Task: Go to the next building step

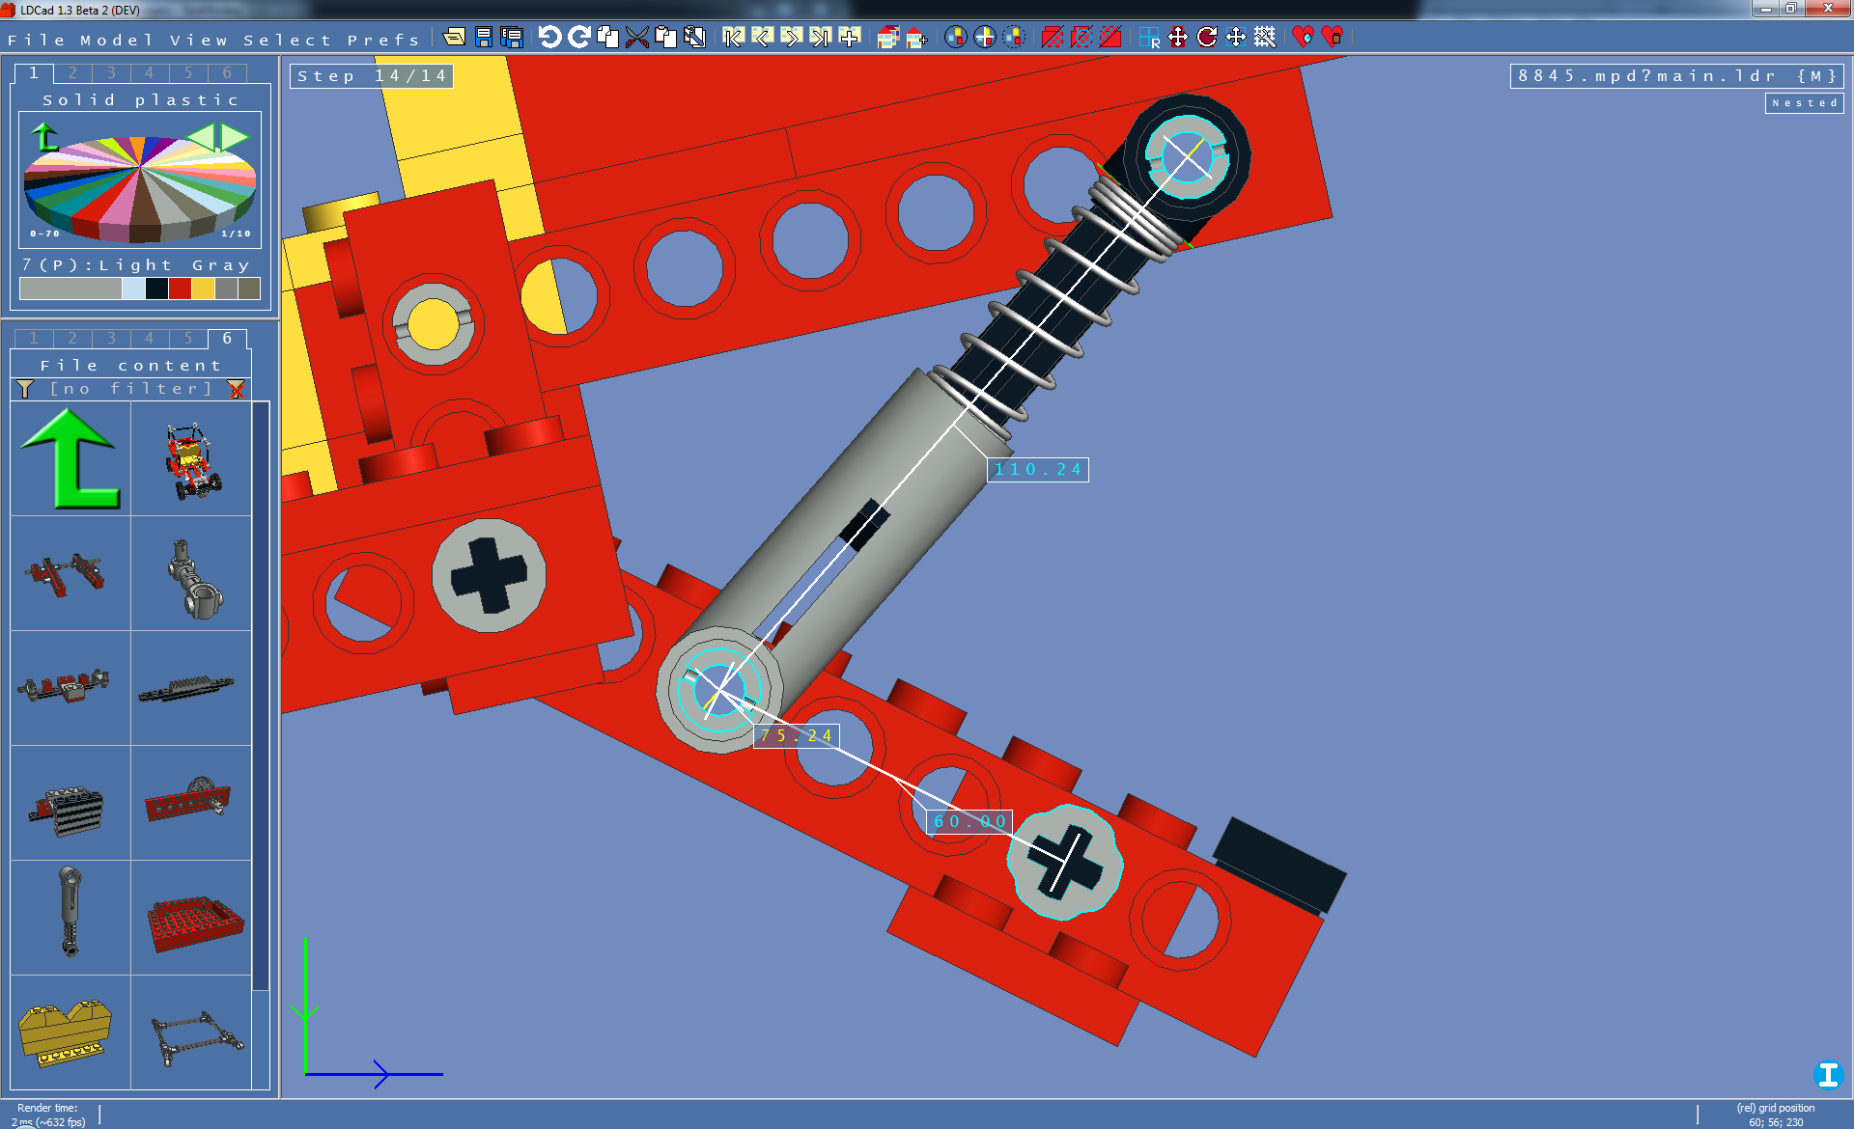Action: click(791, 38)
